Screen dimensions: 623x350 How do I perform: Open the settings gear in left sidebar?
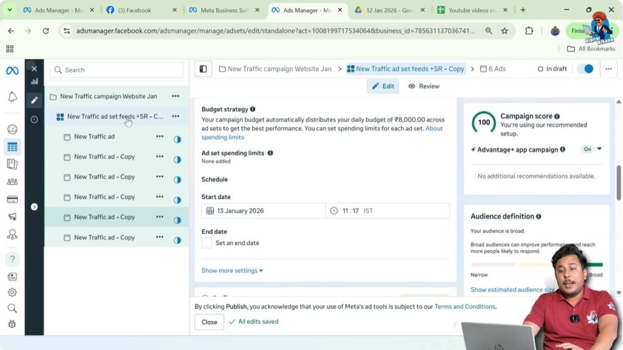tap(12, 292)
